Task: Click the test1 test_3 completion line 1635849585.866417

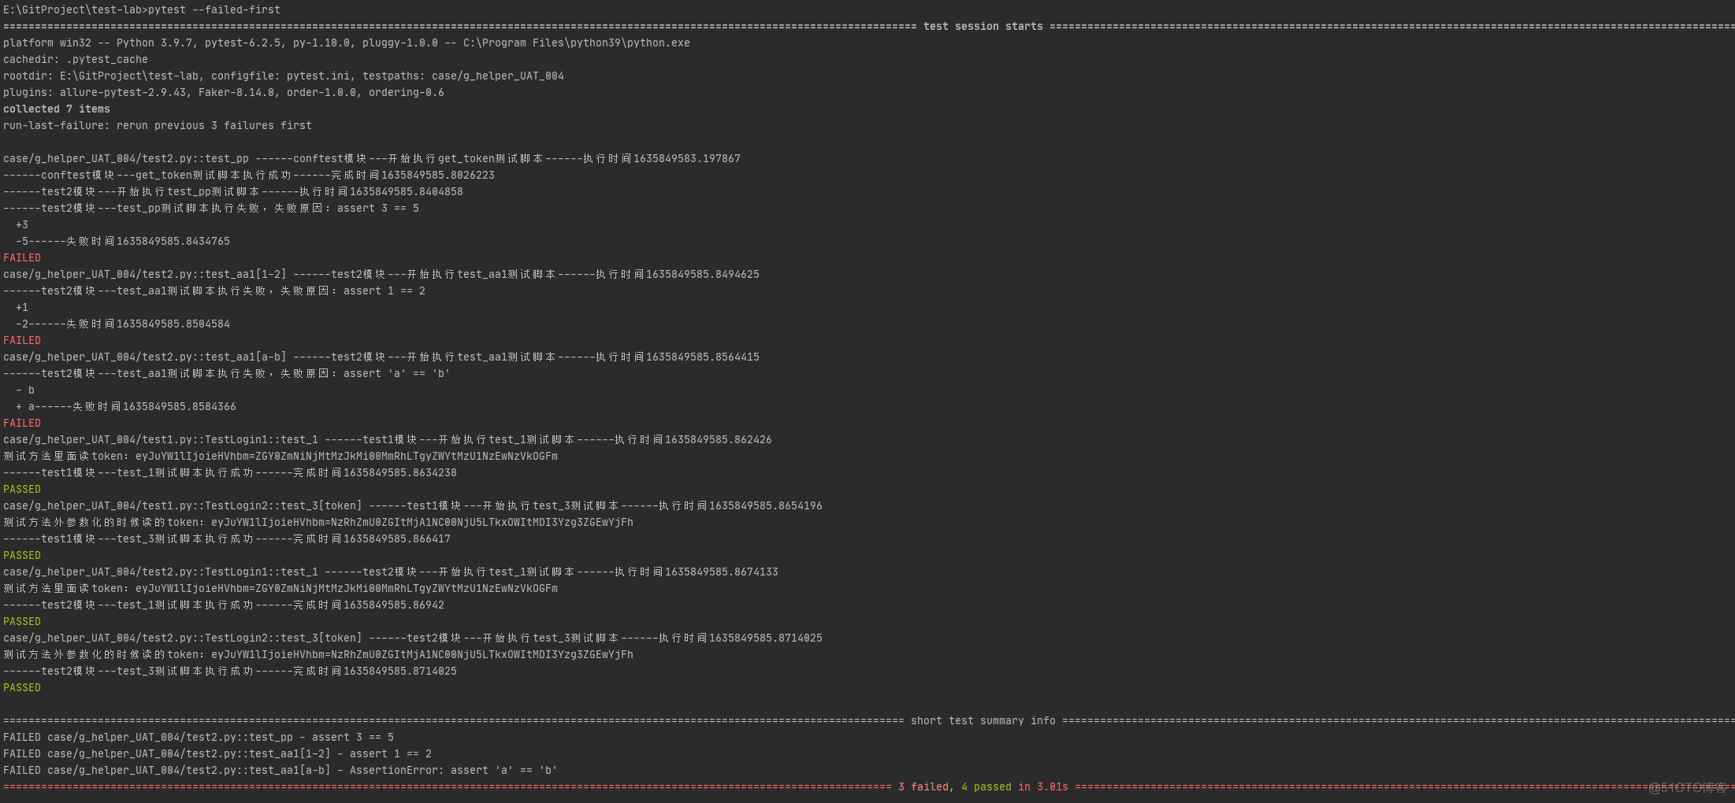Action: pos(227,538)
